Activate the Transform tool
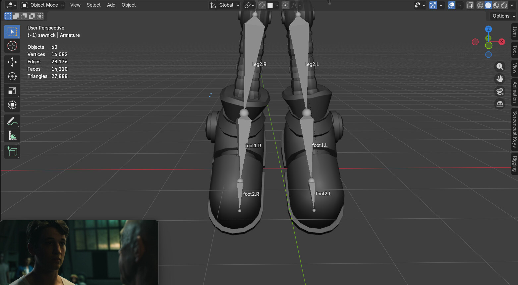 tap(12, 105)
